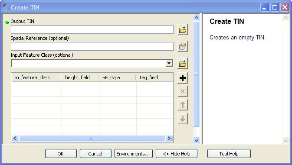
Task: Select the height_field column header
Action: [80, 78]
